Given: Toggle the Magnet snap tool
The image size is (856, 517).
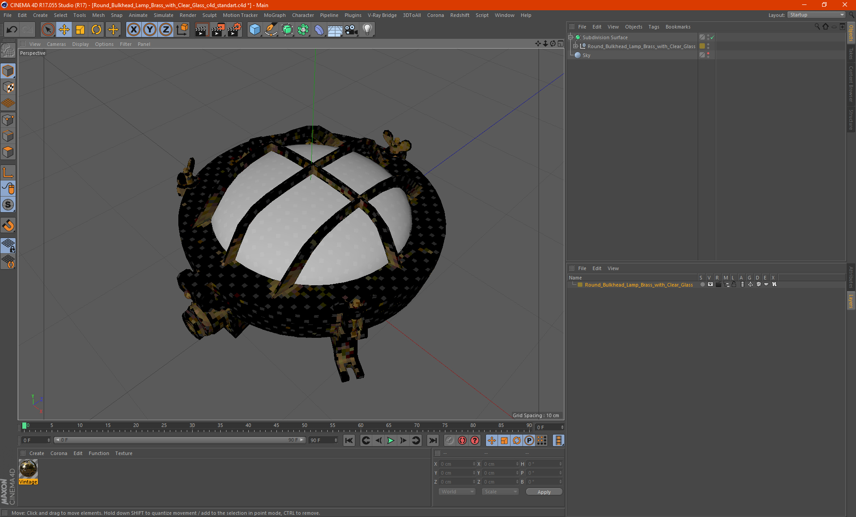Looking at the screenshot, I should pos(8,226).
